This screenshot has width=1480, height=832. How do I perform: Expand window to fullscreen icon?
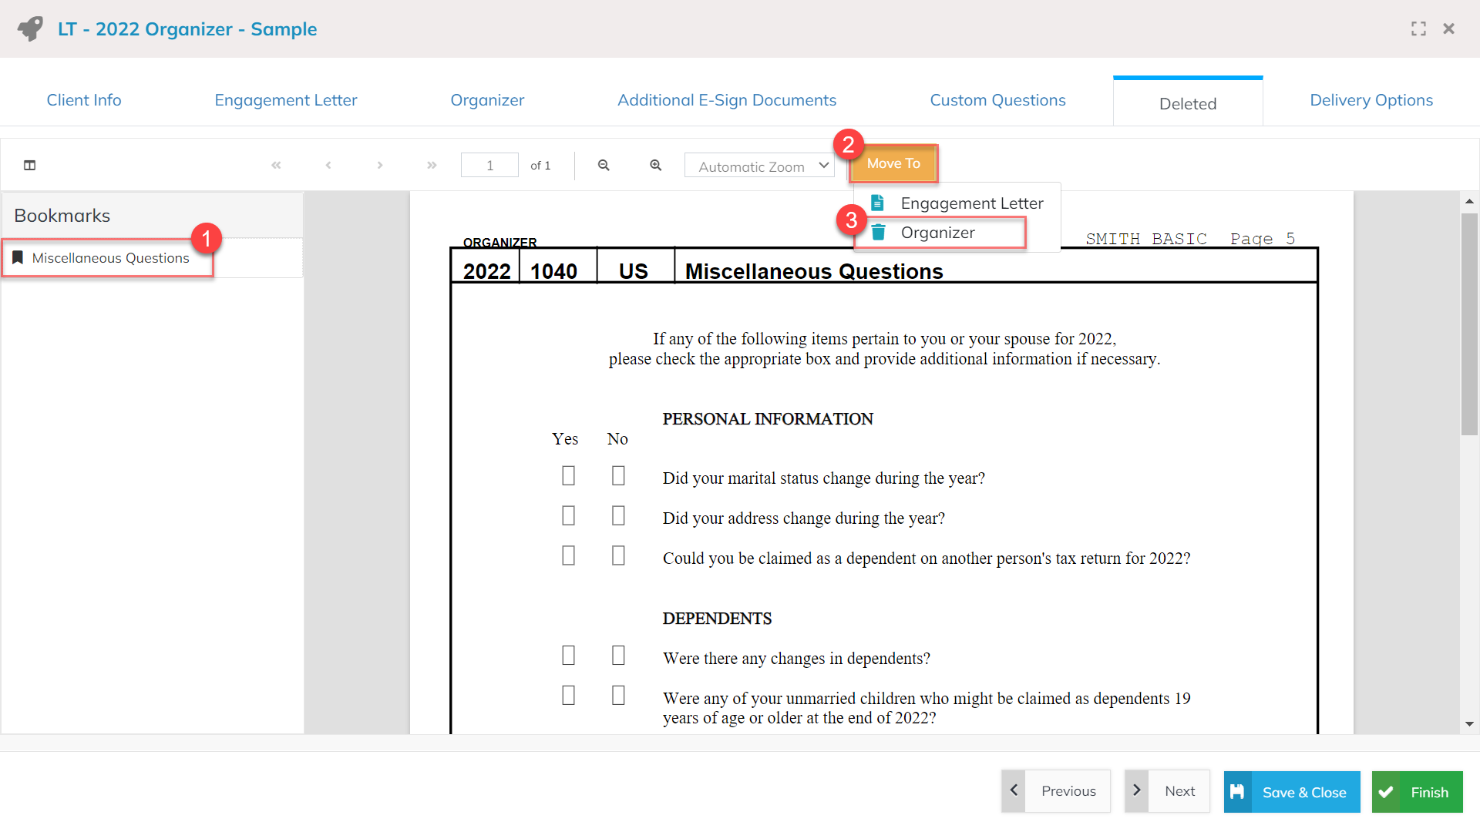tap(1418, 29)
